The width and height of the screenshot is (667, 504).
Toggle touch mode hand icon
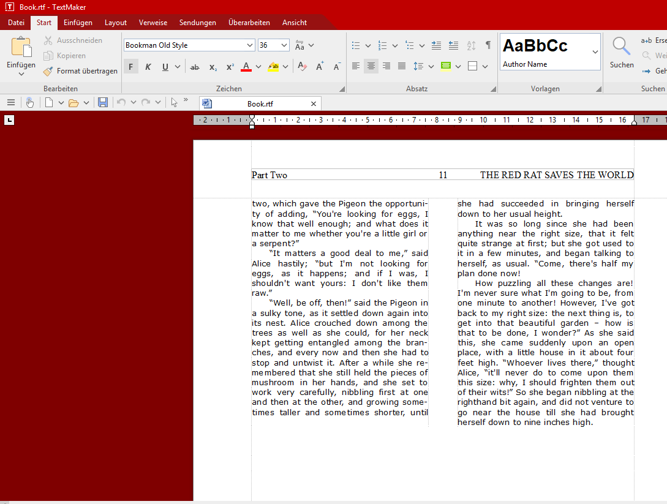(30, 102)
